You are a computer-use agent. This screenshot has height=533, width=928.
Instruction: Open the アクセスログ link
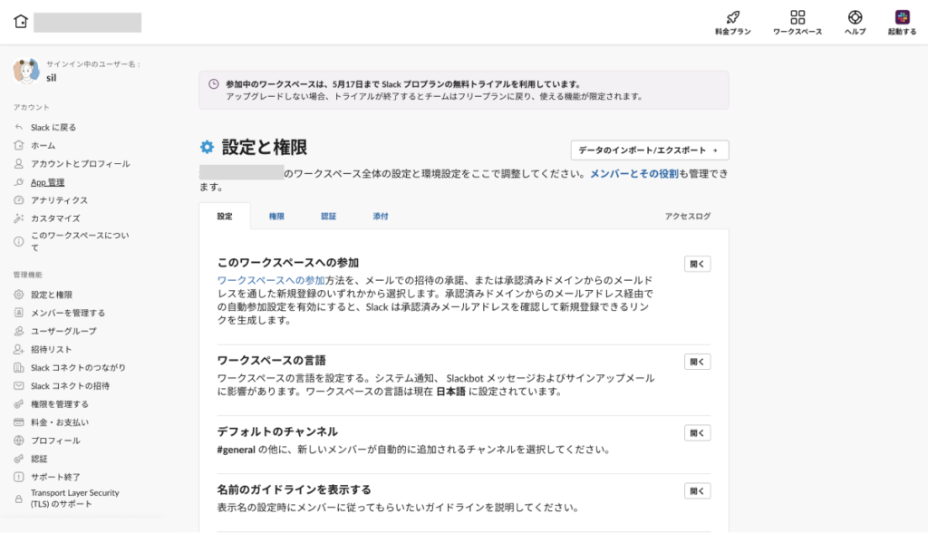688,217
